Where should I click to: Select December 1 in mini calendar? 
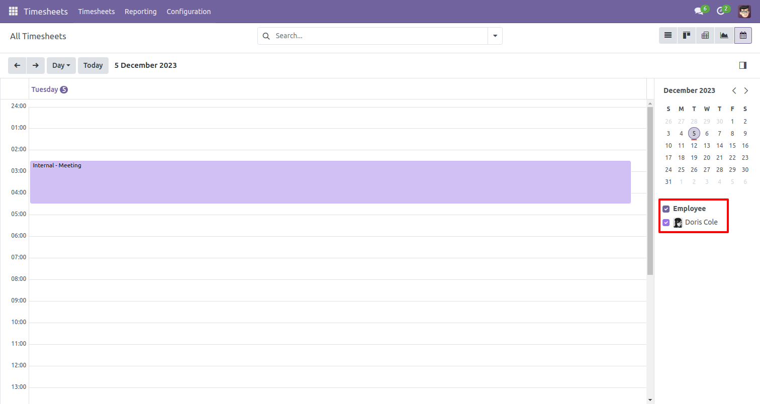[x=732, y=121]
